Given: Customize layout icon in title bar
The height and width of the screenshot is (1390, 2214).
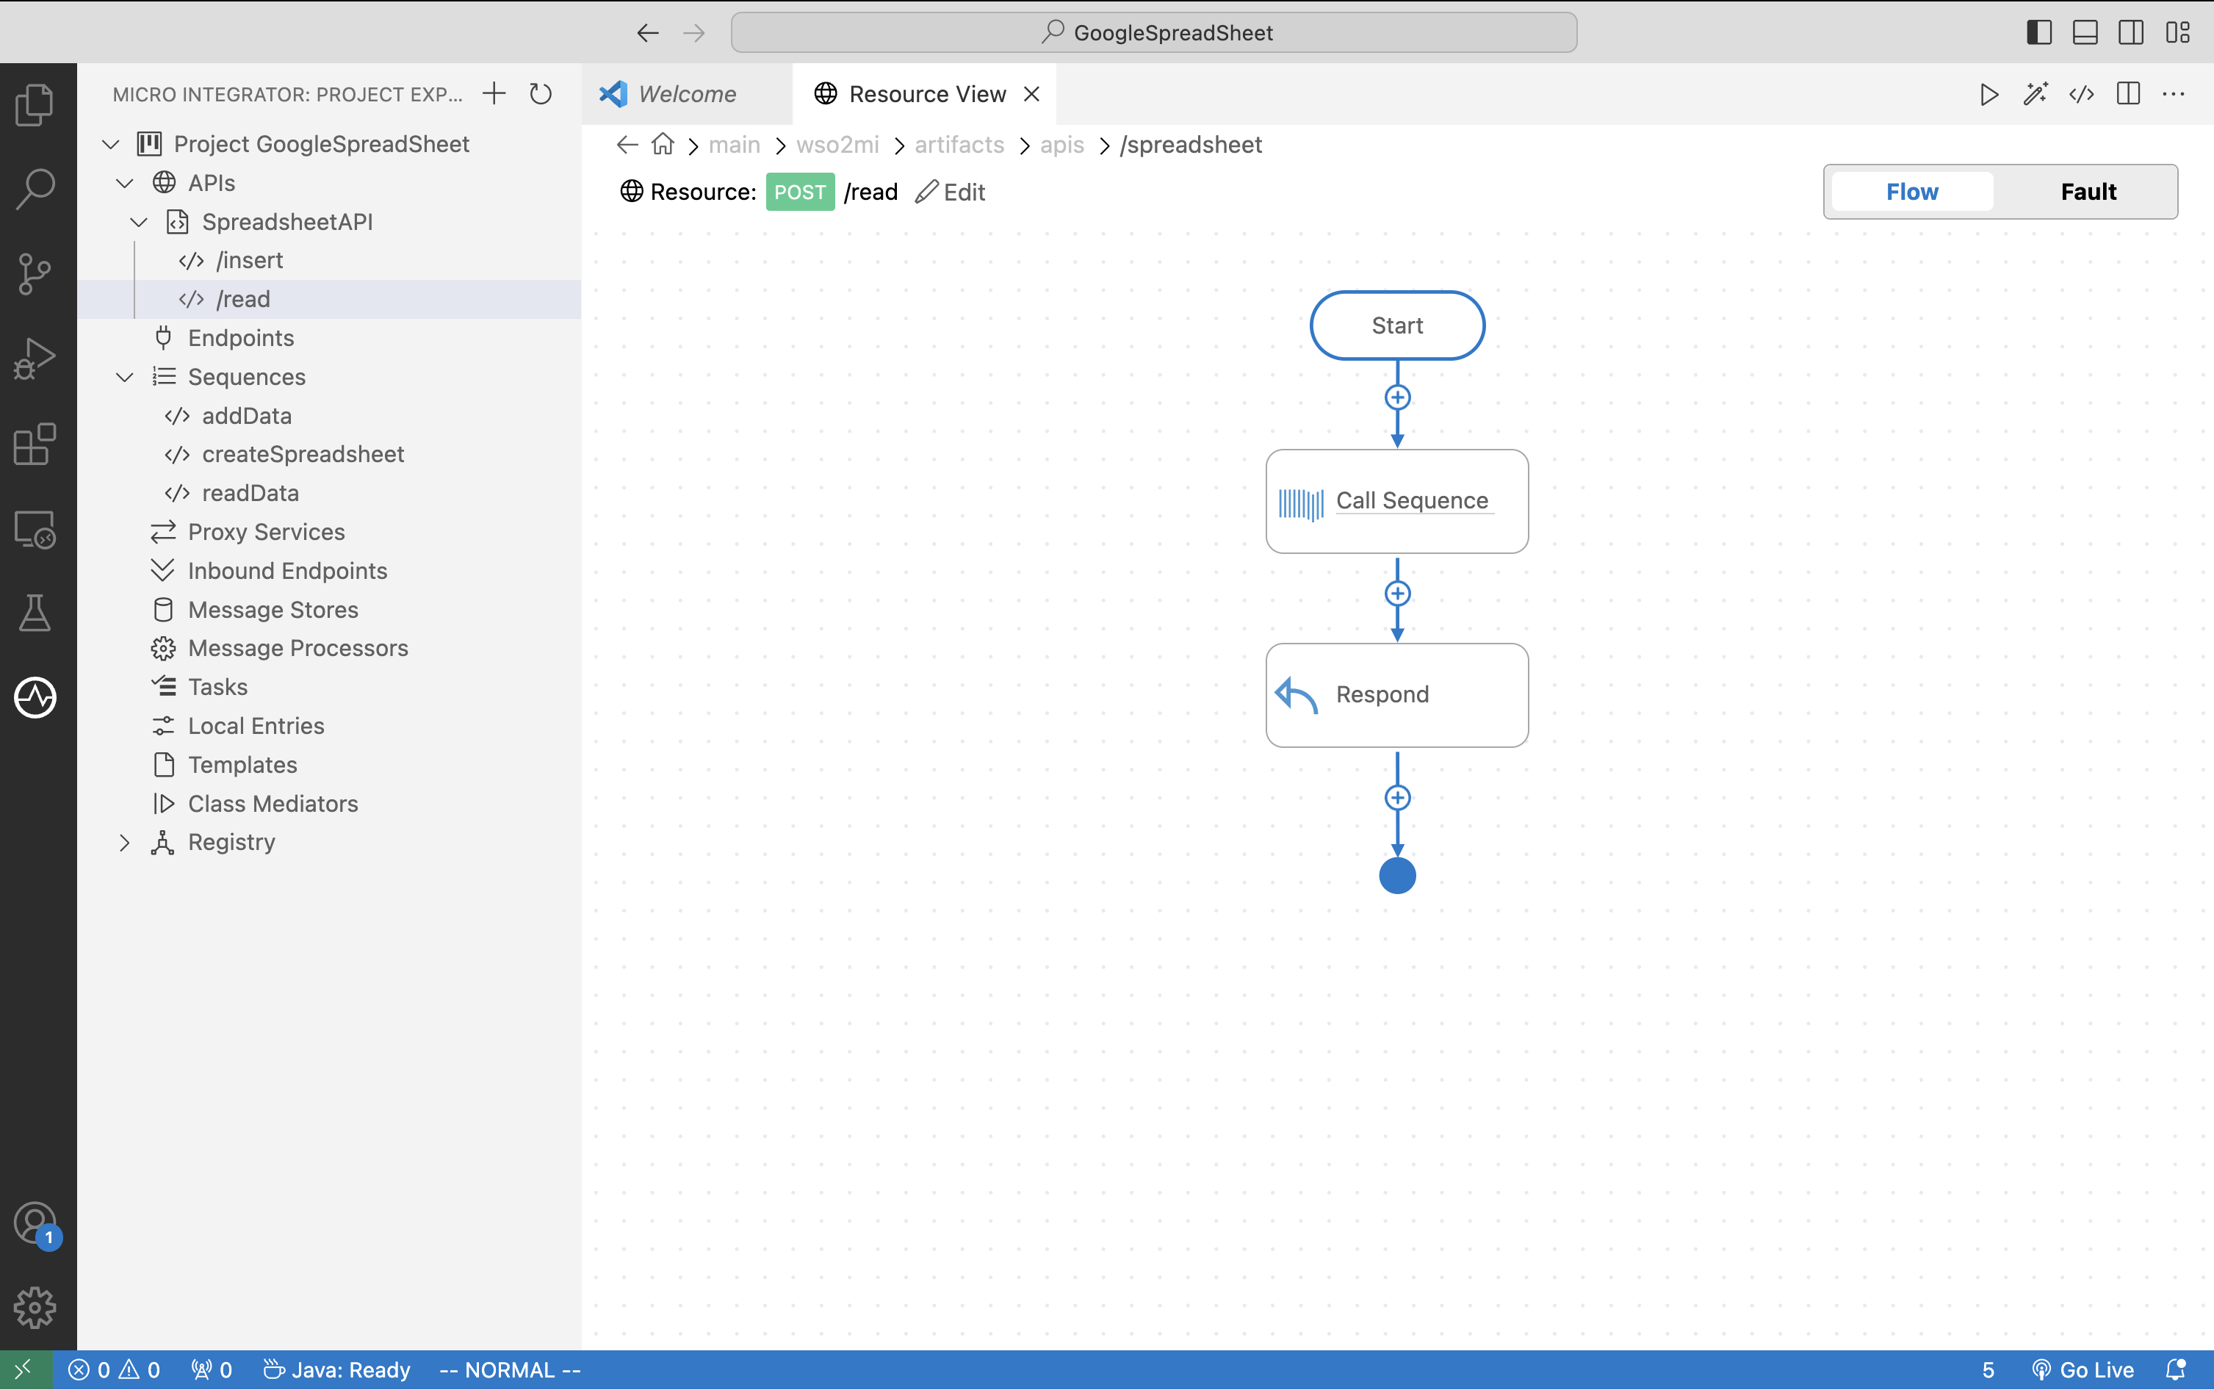Looking at the screenshot, I should click(x=2177, y=33).
